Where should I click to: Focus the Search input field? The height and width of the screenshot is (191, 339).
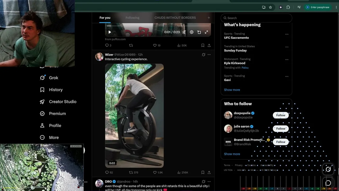pyautogui.click(x=256, y=18)
